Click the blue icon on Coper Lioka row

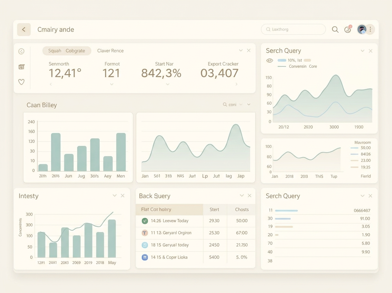pyautogui.click(x=145, y=257)
